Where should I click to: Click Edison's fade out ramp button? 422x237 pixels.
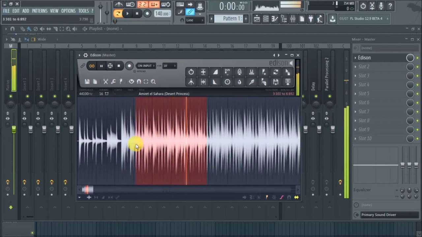pyautogui.click(x=215, y=82)
